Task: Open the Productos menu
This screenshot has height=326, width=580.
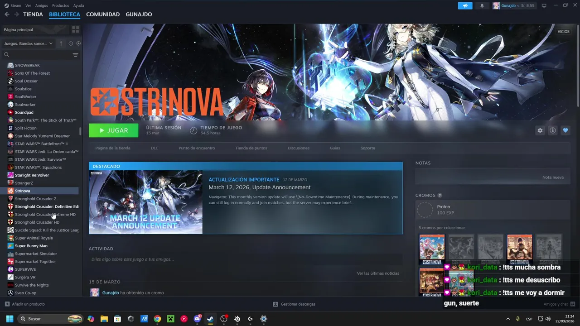Action: point(61,5)
